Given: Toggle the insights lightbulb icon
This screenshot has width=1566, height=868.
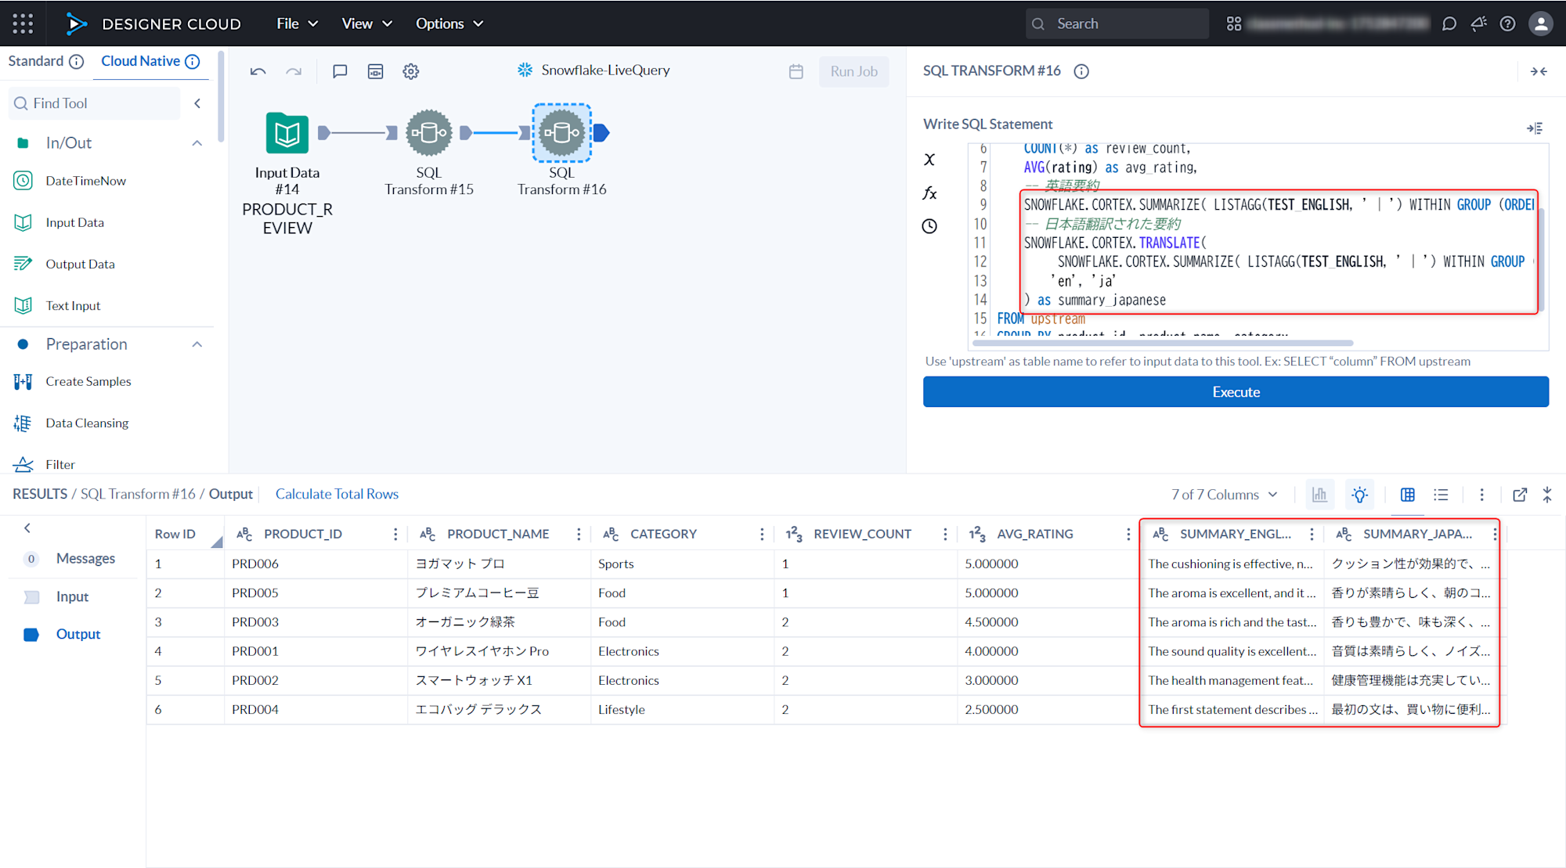Looking at the screenshot, I should (x=1360, y=495).
